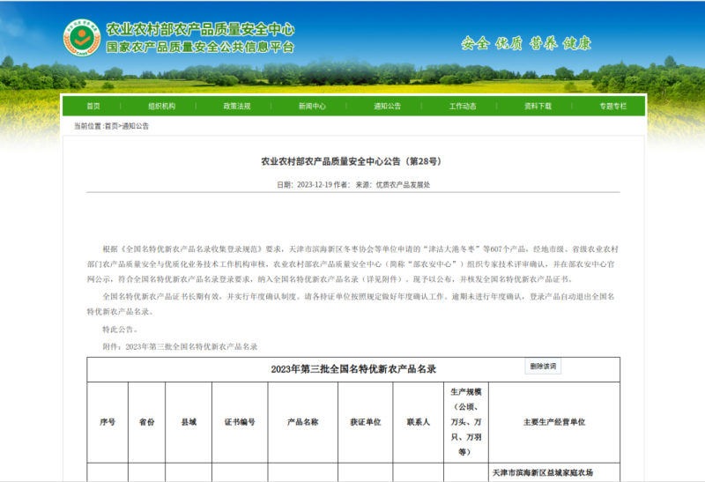Image resolution: width=705 pixels, height=482 pixels.
Task: Click the cell 天津市滨海新区益城家庭农场
Action: 543,472
